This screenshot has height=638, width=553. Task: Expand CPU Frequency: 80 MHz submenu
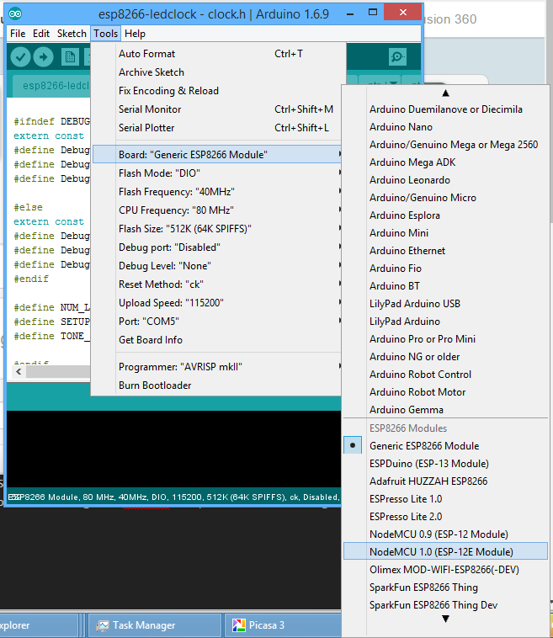217,210
